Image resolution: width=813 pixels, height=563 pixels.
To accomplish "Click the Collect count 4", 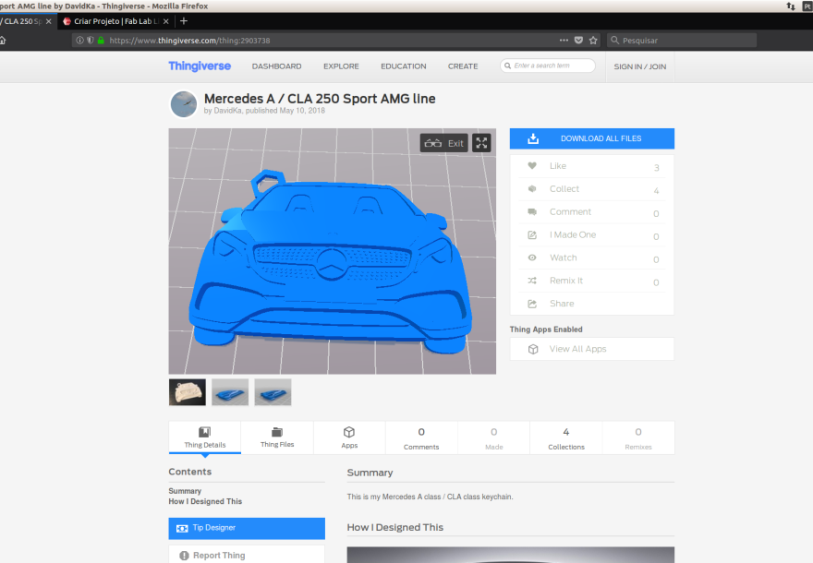I will [657, 191].
